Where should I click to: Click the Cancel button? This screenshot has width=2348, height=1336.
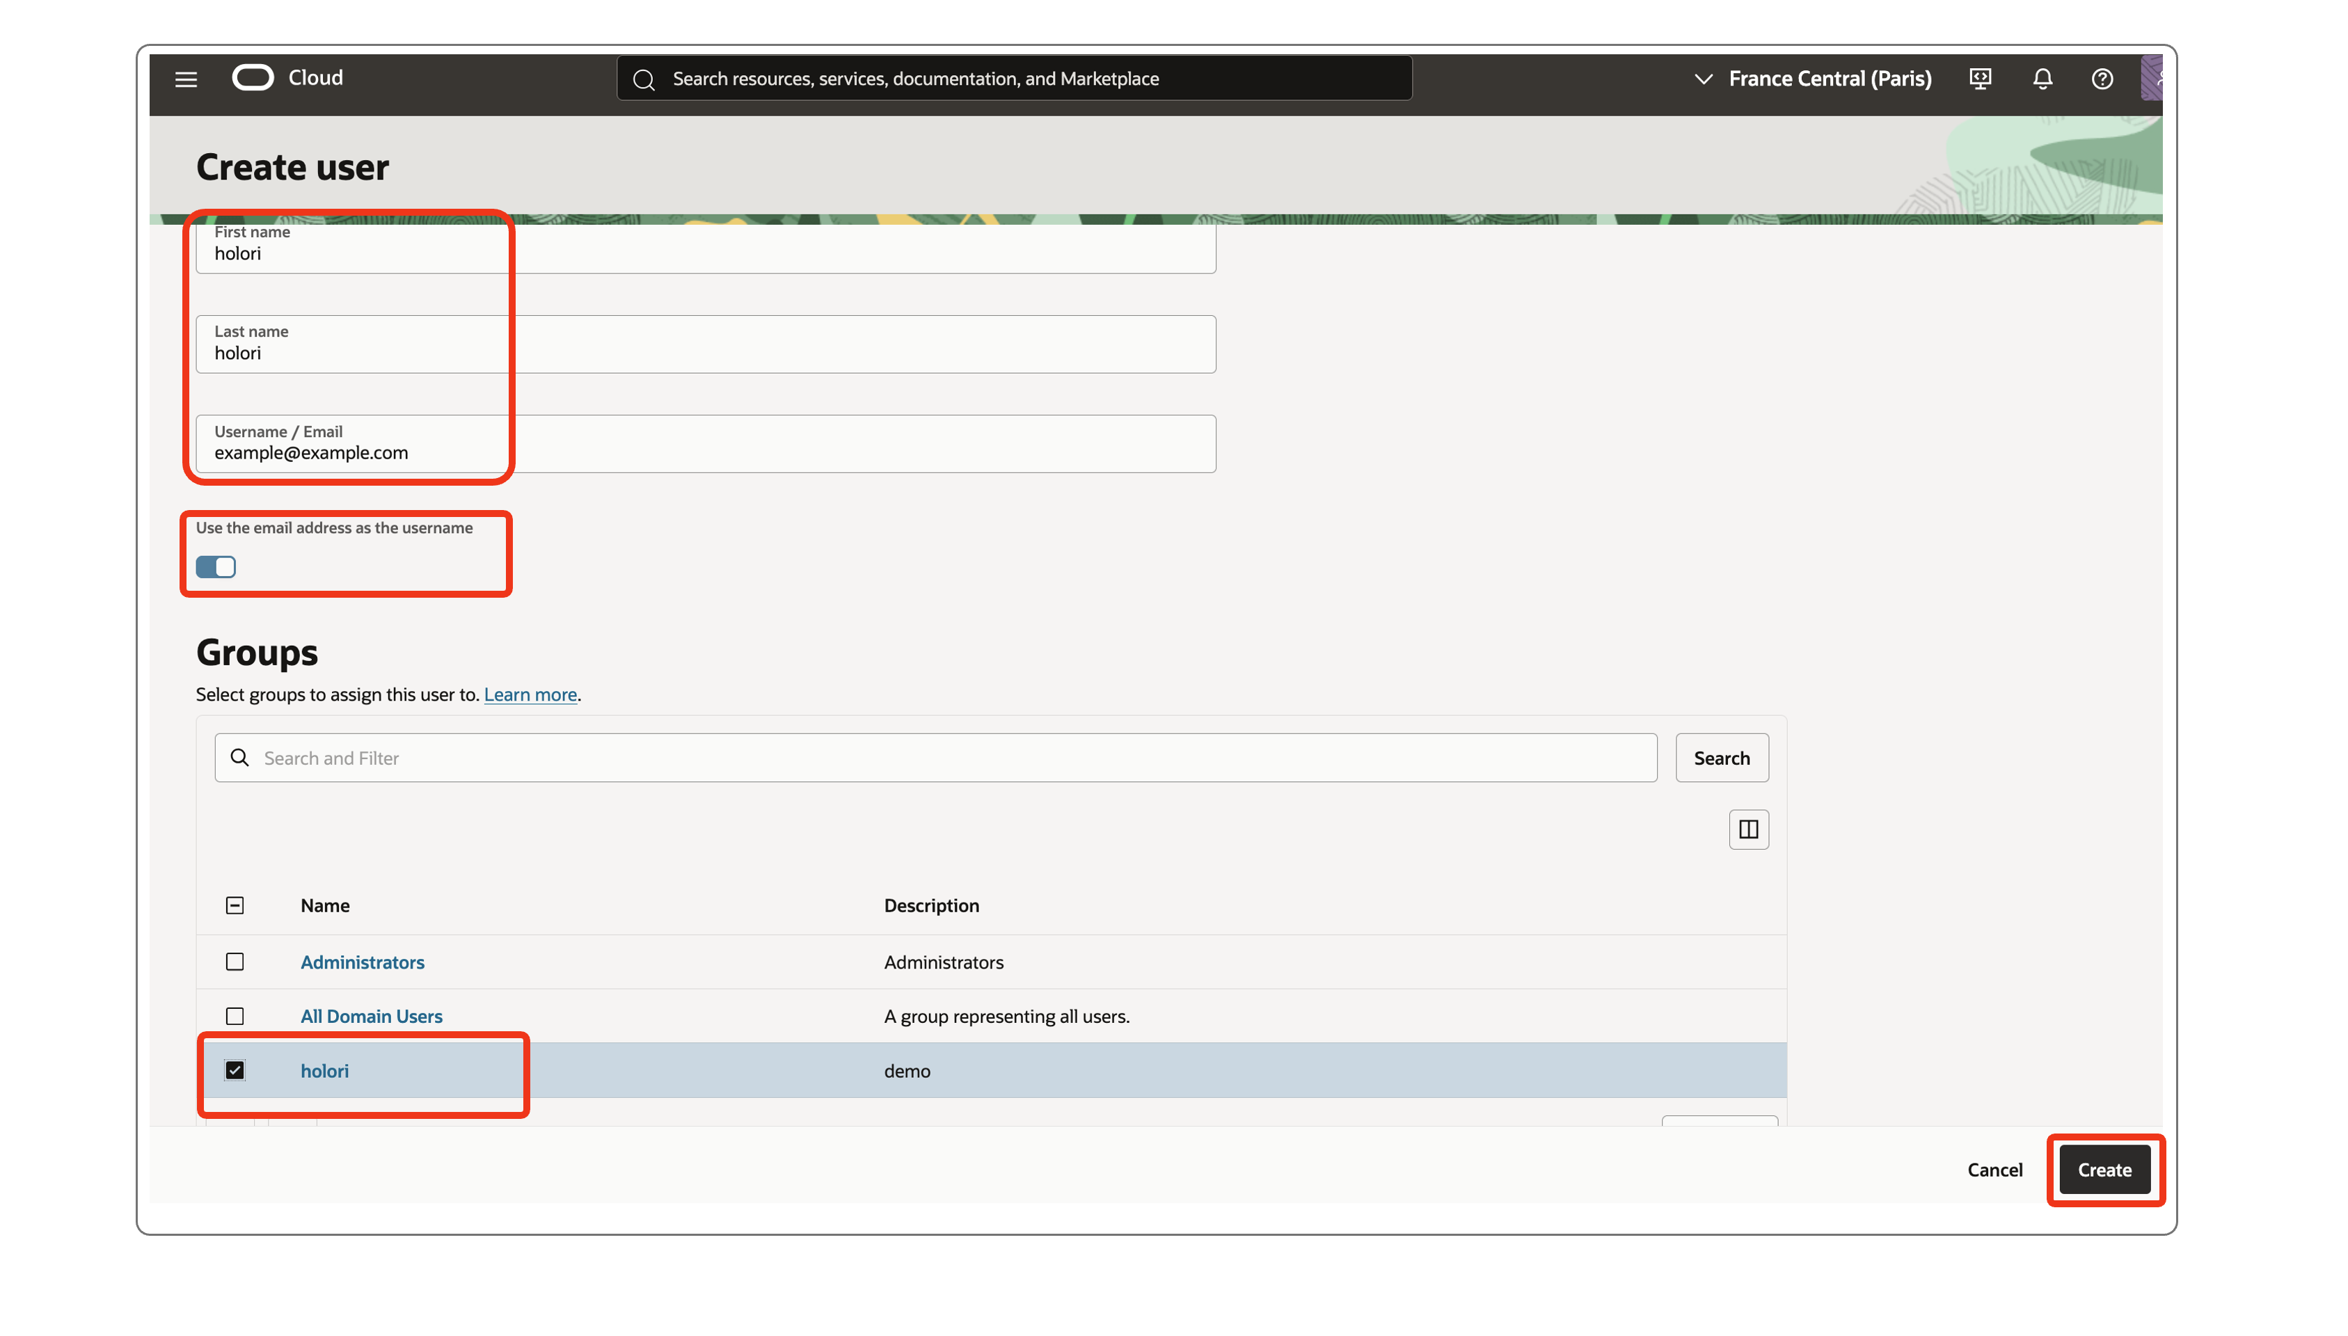(1994, 1170)
